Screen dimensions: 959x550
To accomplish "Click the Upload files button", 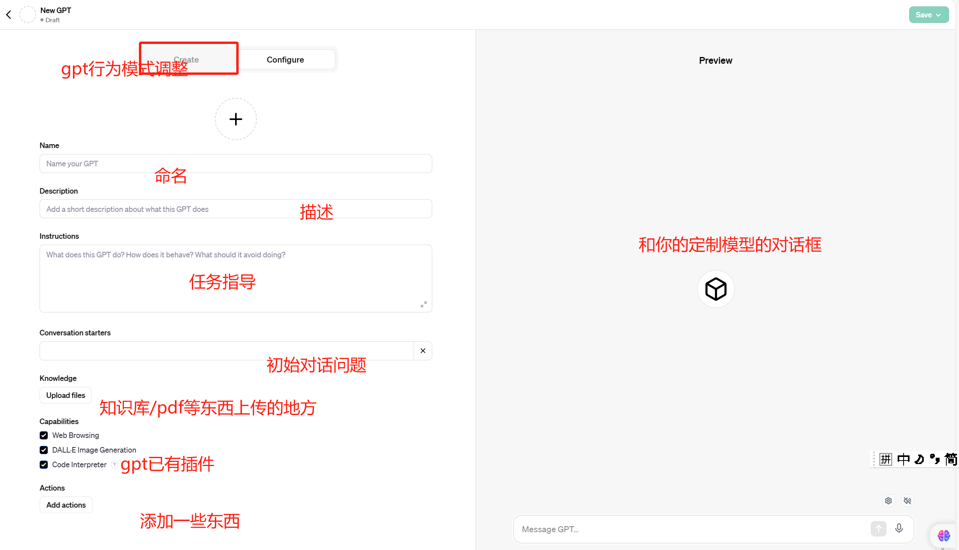I will pos(66,395).
